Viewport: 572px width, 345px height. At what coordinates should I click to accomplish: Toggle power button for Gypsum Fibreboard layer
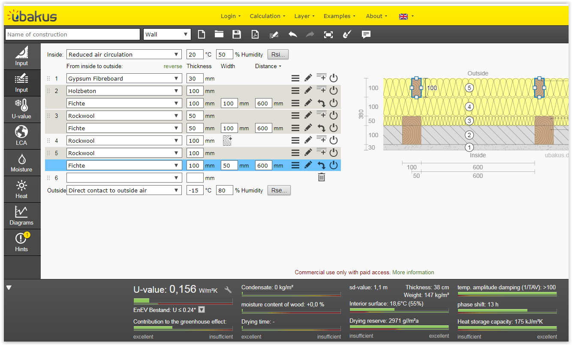click(x=334, y=78)
